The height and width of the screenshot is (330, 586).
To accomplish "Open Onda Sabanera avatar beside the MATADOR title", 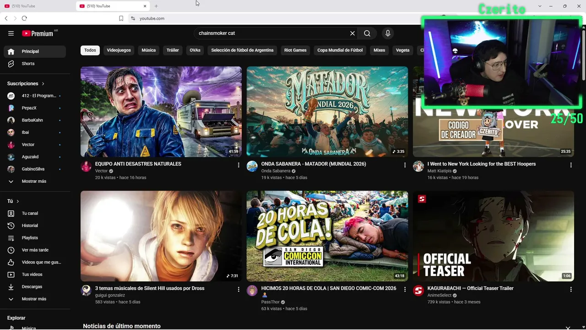I will click(x=252, y=166).
